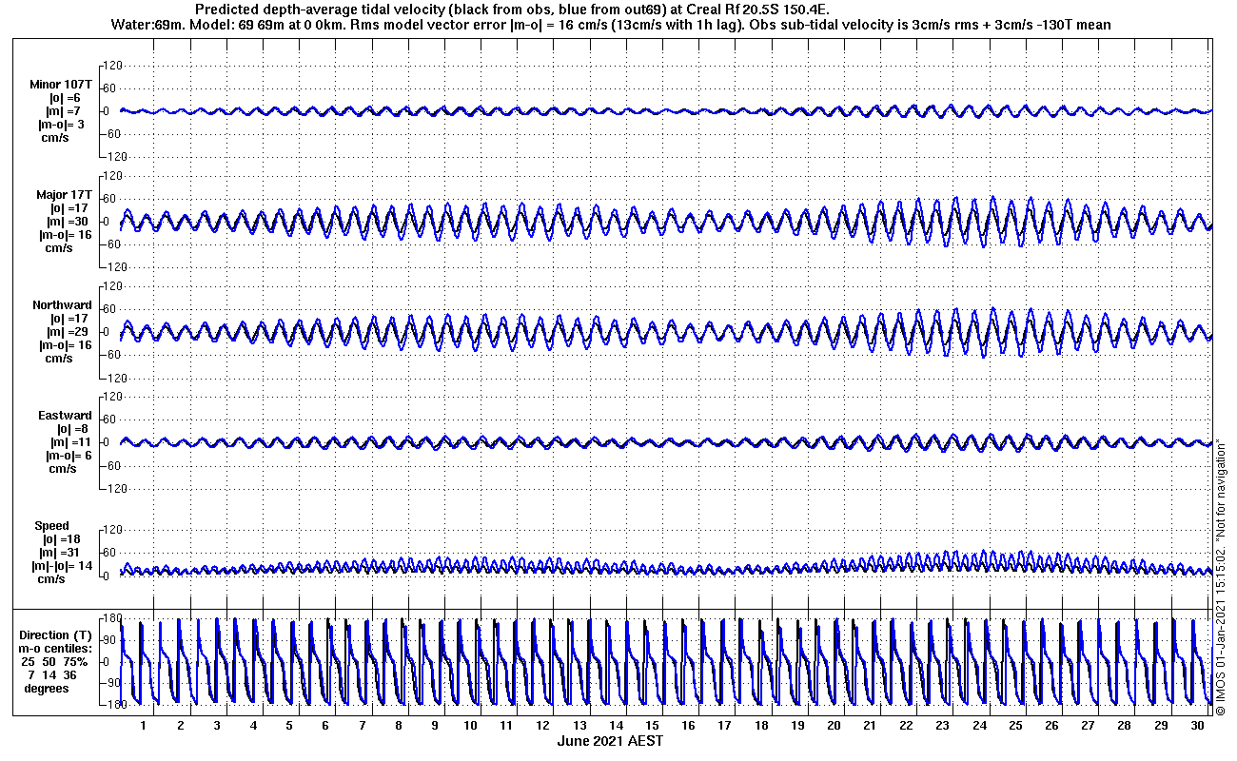Click "|m| =11" beside the Eastward plot
This screenshot has height=761, width=1237.
(70, 441)
